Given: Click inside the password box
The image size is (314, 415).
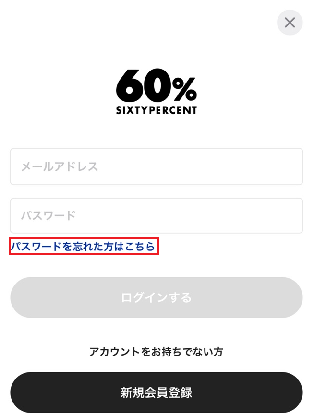Looking at the screenshot, I should click(x=157, y=215).
